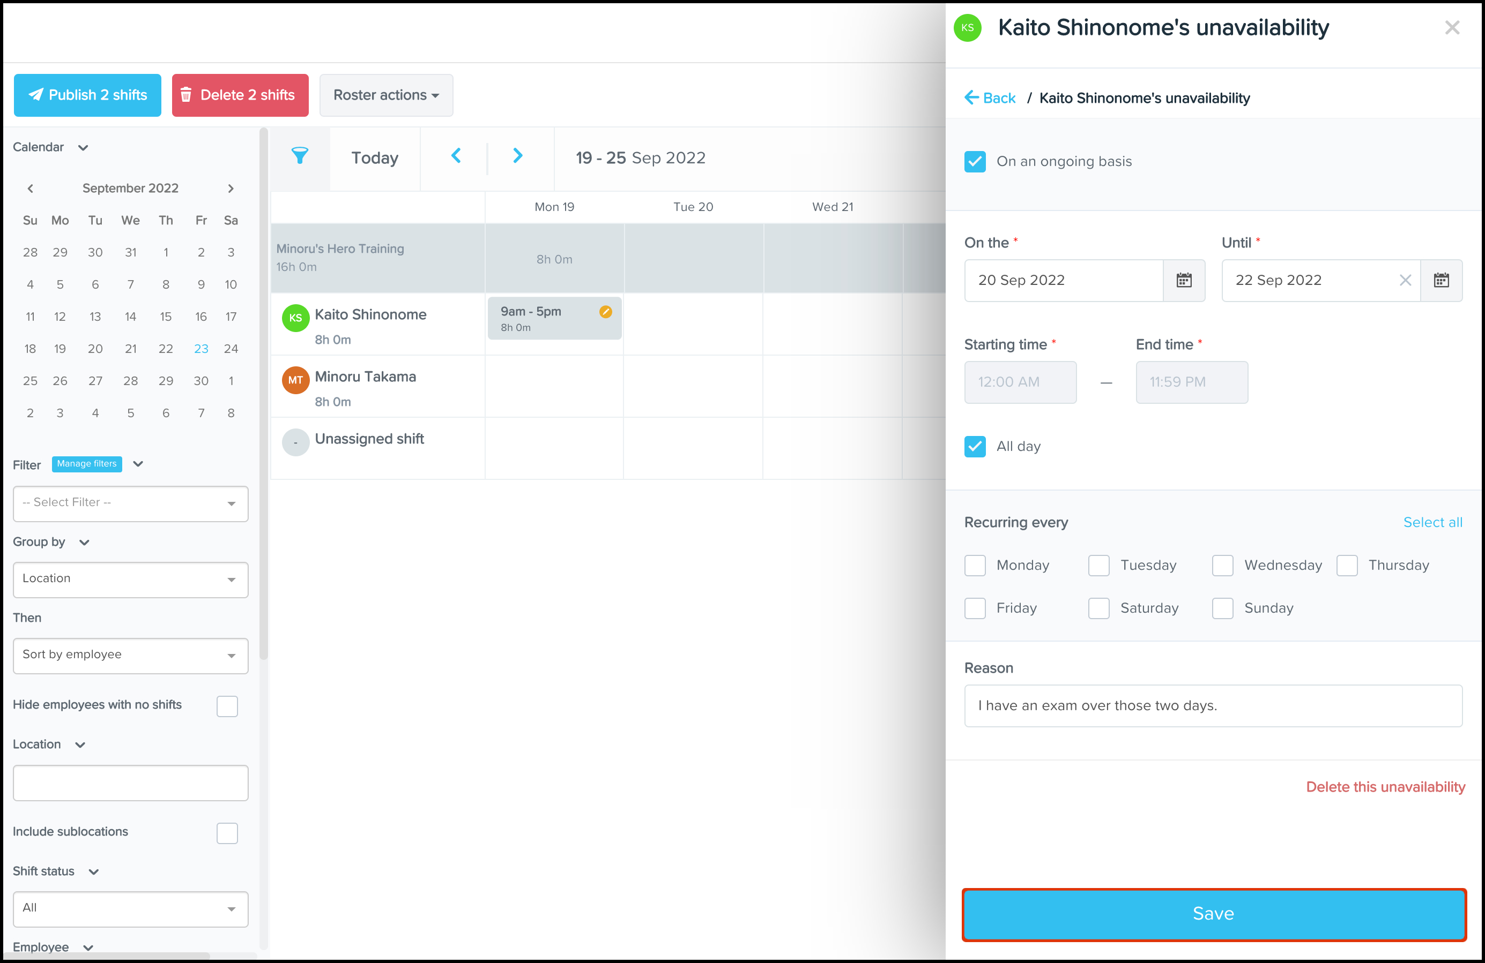Image resolution: width=1485 pixels, height=963 pixels.
Task: Click the orange edit badge on 9am-5pm shift
Action: click(605, 312)
